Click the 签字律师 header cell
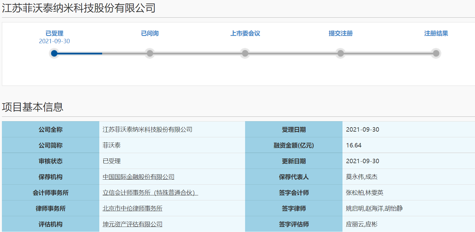 point(294,208)
